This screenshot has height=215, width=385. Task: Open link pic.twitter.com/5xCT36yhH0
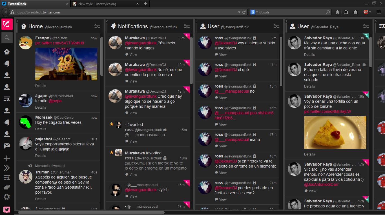pyautogui.click(x=60, y=43)
